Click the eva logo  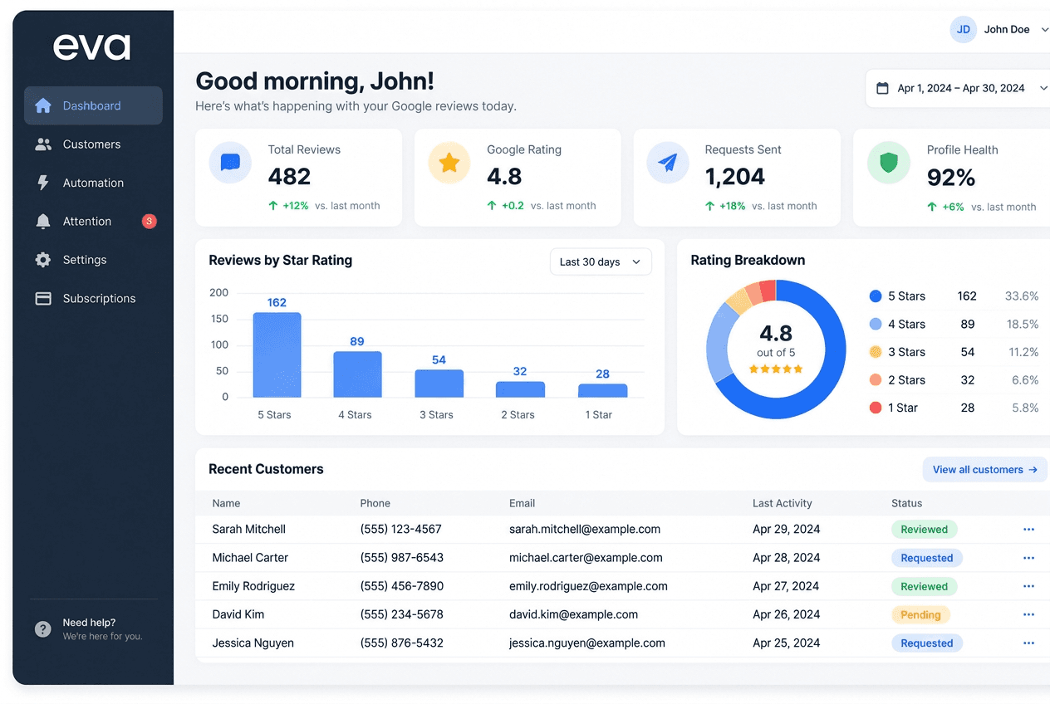[x=92, y=46]
